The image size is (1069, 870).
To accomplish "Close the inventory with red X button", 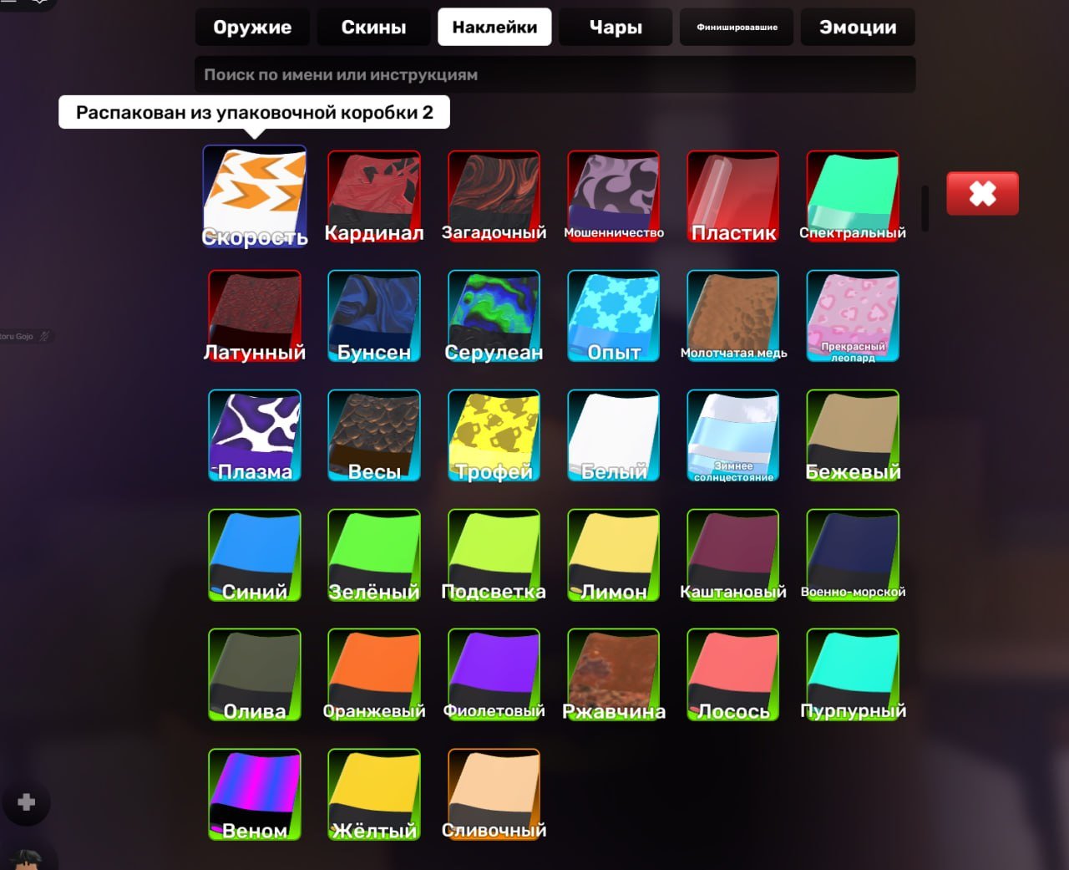I will pyautogui.click(x=982, y=194).
